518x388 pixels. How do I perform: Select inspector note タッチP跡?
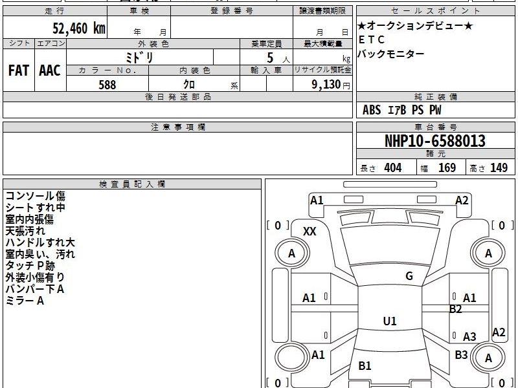[30, 266]
